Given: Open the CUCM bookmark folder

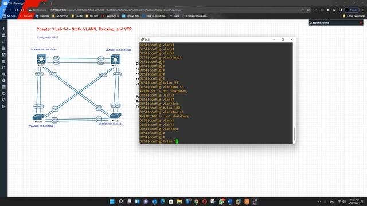Looking at the screenshot, I should pyautogui.click(x=77, y=16).
